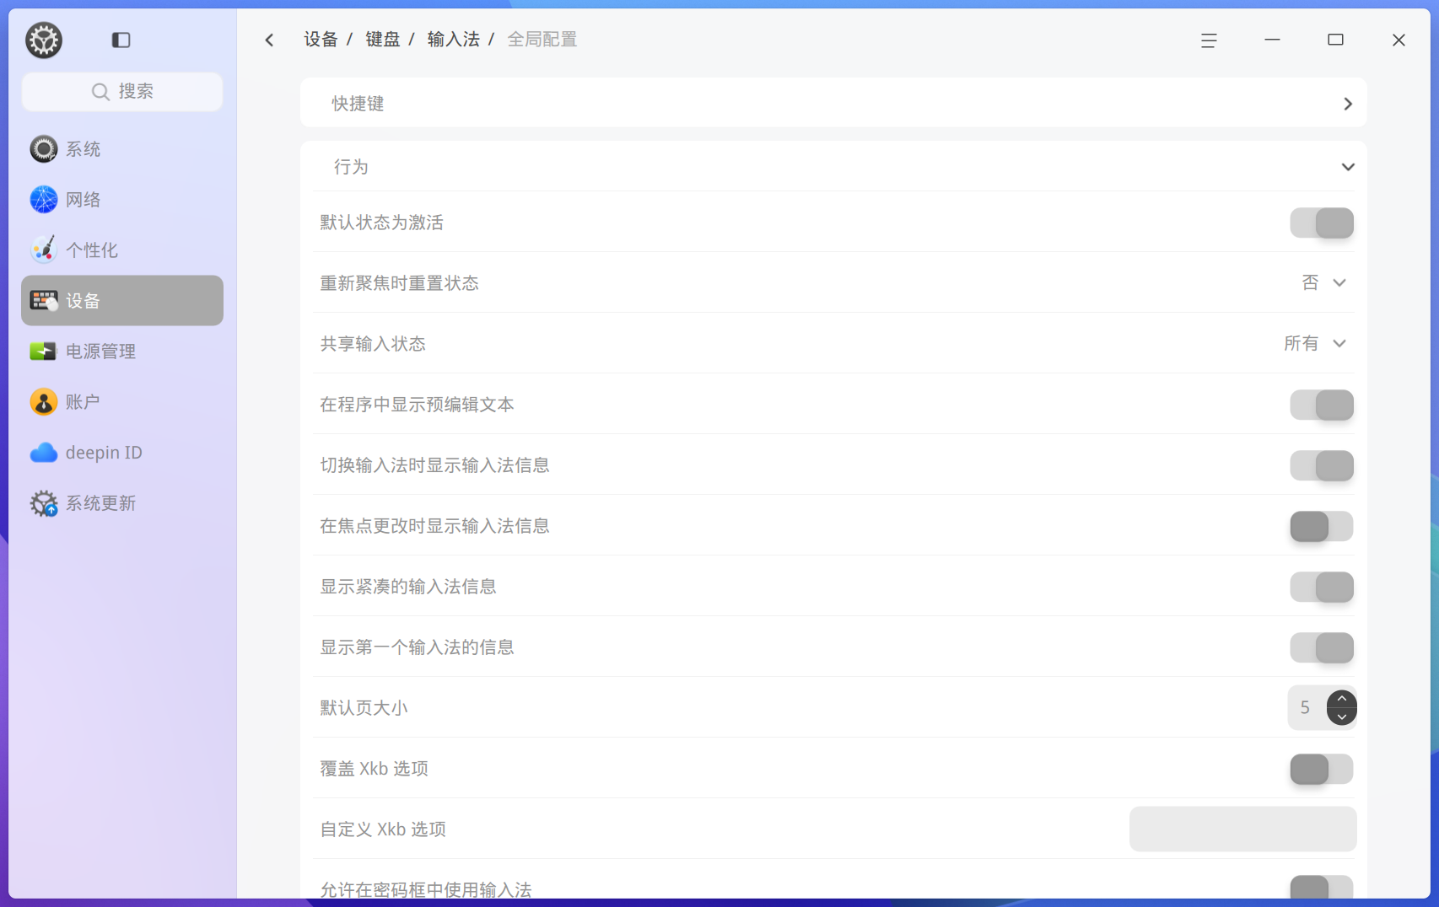Toggle 允许在密码框中使用输入法 switch
This screenshot has width=1439, height=907.
[1322, 887]
